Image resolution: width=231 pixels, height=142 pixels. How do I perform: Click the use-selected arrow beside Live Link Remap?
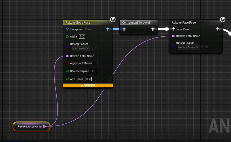tap(203, 47)
